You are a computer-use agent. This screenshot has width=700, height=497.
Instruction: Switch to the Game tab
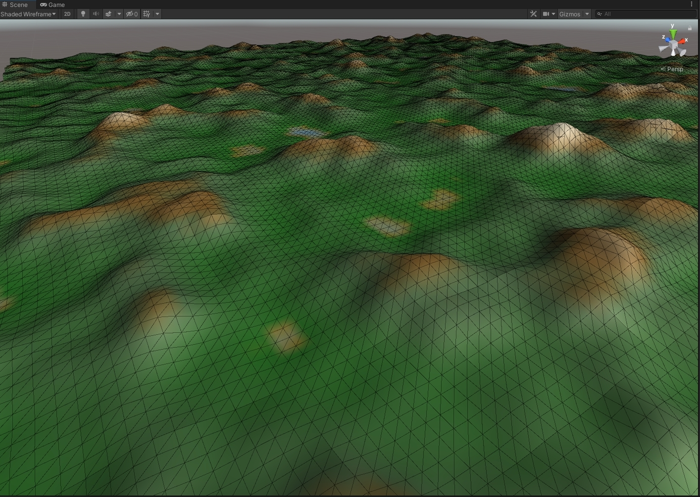click(x=52, y=4)
